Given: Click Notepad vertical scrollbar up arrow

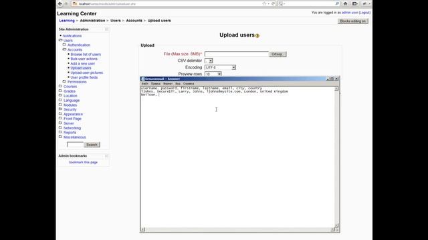Looking at the screenshot, I should (x=336, y=89).
